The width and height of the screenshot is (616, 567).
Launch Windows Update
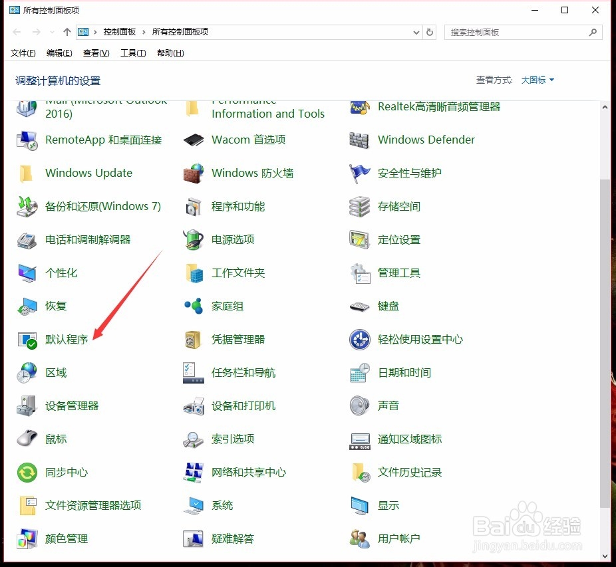(89, 173)
